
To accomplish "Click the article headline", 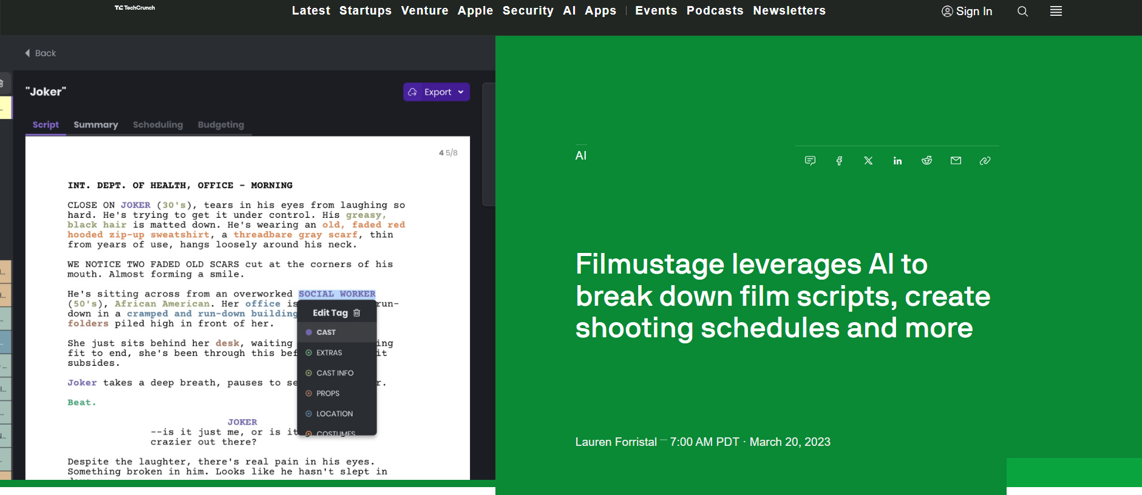I will (x=783, y=296).
